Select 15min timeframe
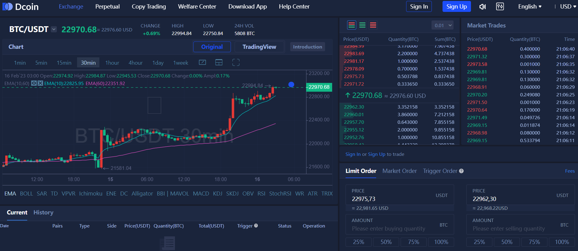 pos(64,63)
